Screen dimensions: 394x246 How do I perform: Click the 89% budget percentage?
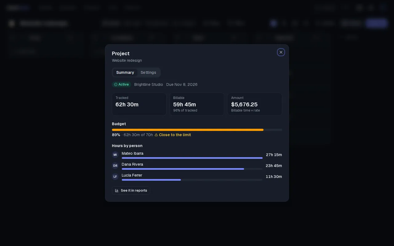pyautogui.click(x=116, y=135)
